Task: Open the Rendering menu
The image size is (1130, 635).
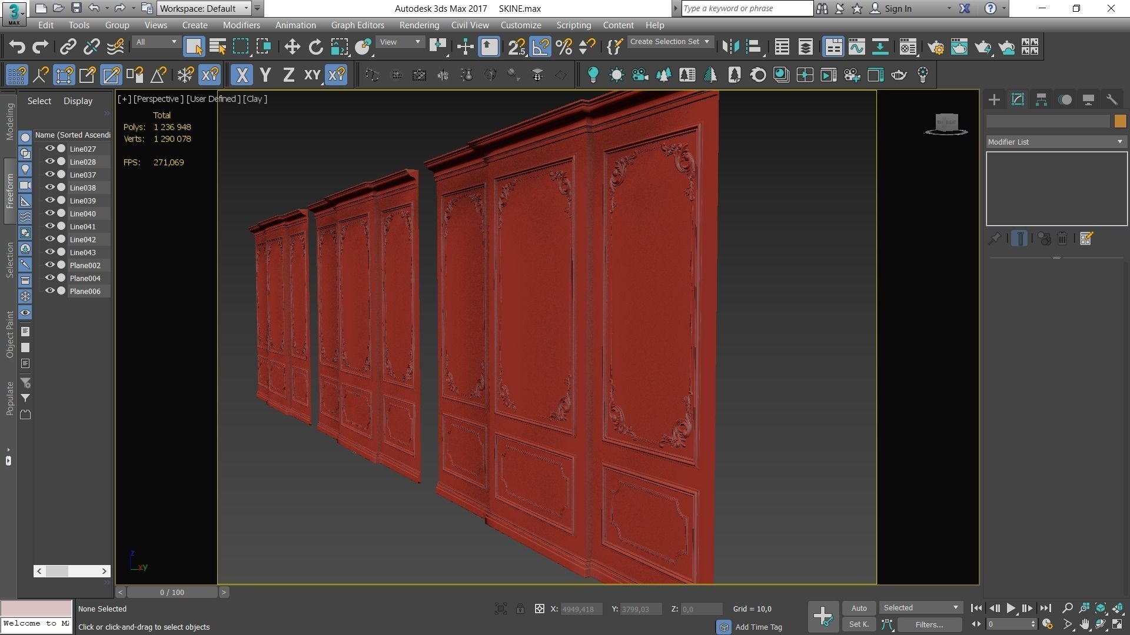Action: [x=419, y=25]
